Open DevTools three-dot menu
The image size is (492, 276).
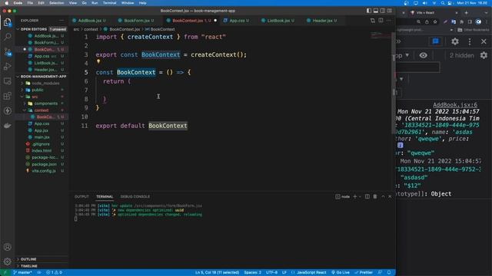470,41
